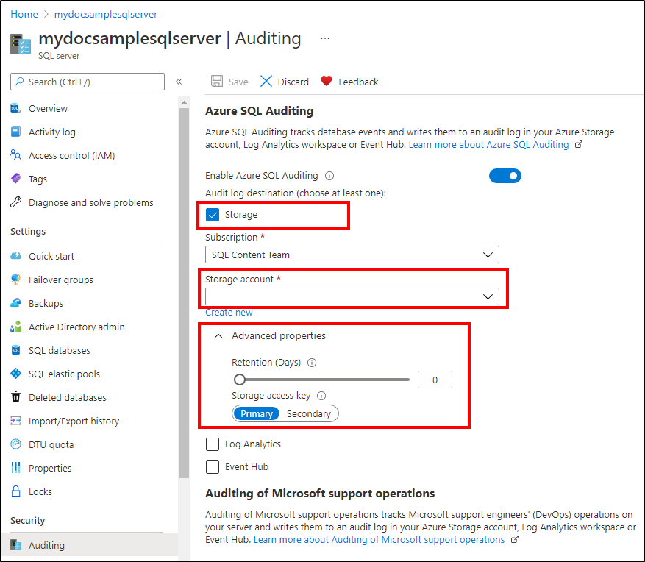Click the SQL elastic pools diamond icon
The image size is (645, 562).
click(x=15, y=374)
